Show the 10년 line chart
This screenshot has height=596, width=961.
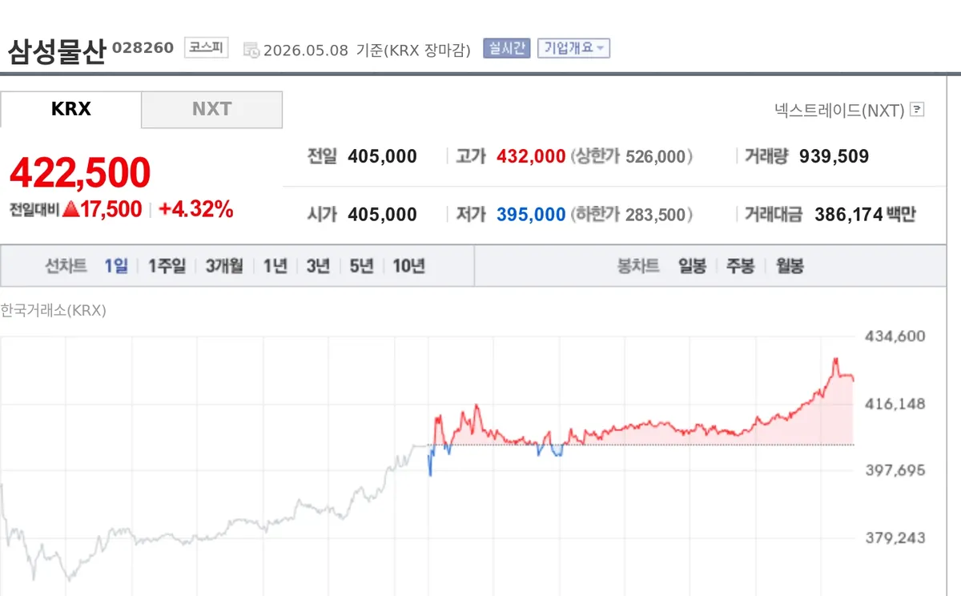pos(408,267)
